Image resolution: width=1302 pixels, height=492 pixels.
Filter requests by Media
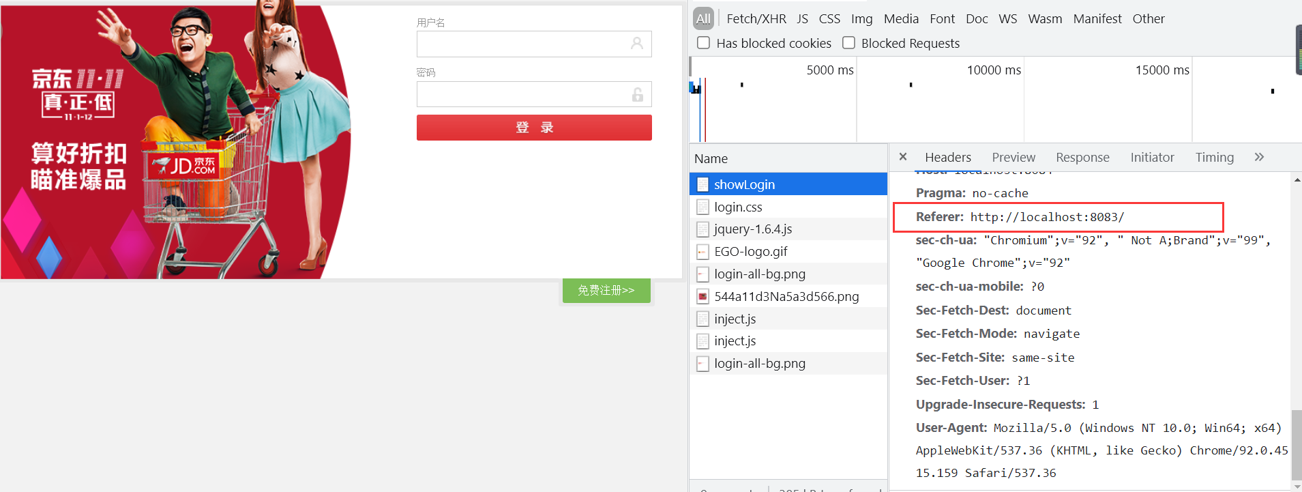(x=901, y=19)
